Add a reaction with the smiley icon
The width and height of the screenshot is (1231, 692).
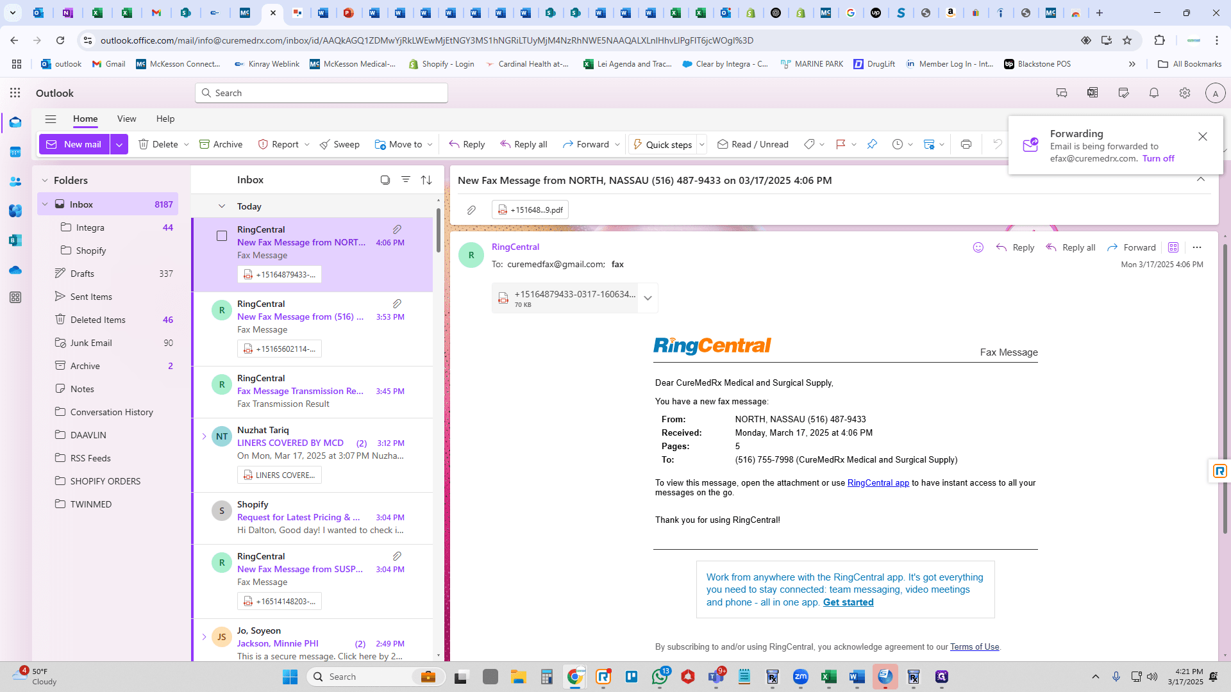(978, 247)
